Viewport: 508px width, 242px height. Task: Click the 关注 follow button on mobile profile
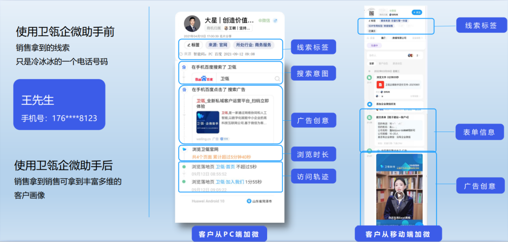(x=417, y=12)
